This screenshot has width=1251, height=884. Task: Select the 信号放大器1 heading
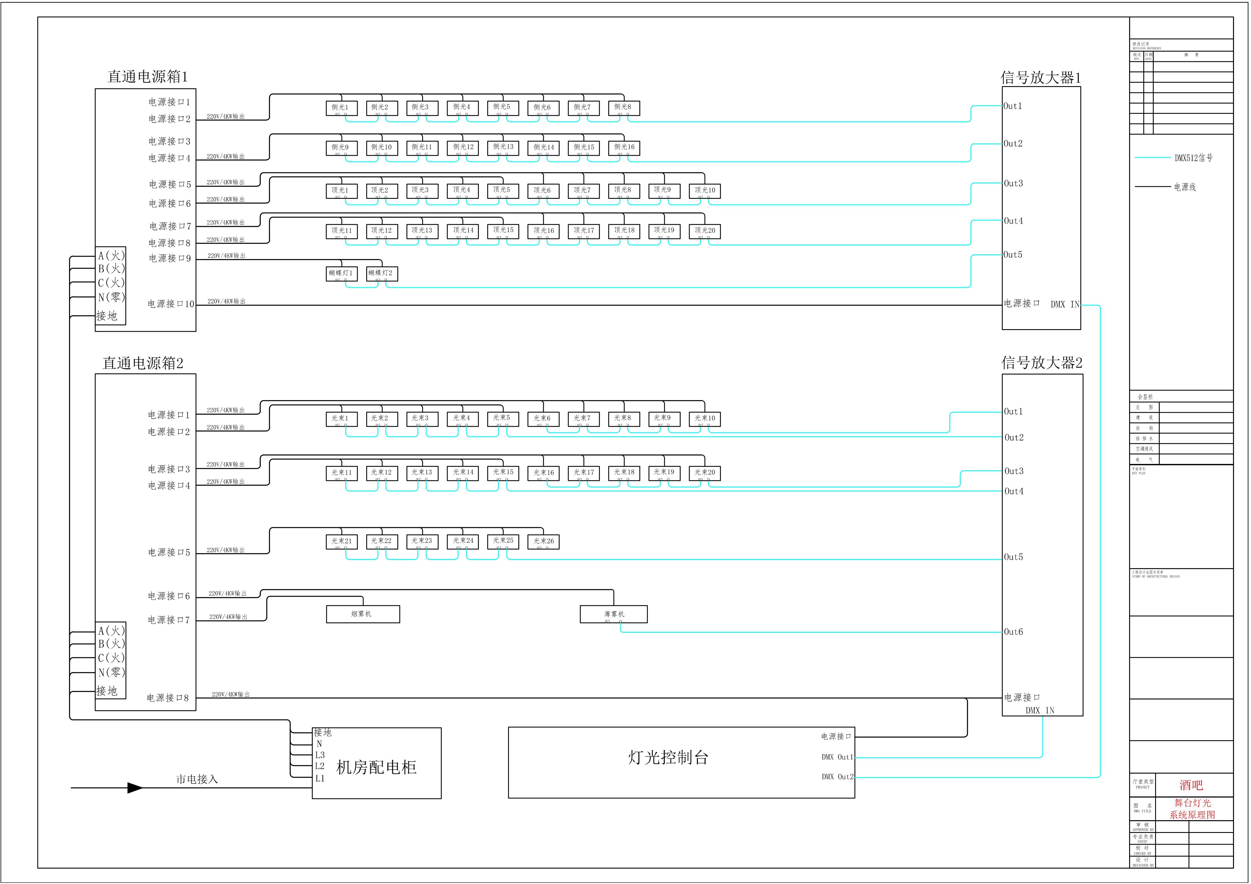pyautogui.click(x=1041, y=78)
